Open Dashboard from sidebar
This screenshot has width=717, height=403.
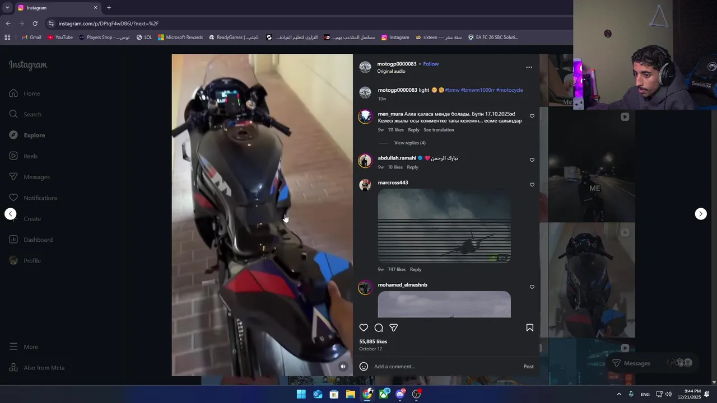coord(31,240)
